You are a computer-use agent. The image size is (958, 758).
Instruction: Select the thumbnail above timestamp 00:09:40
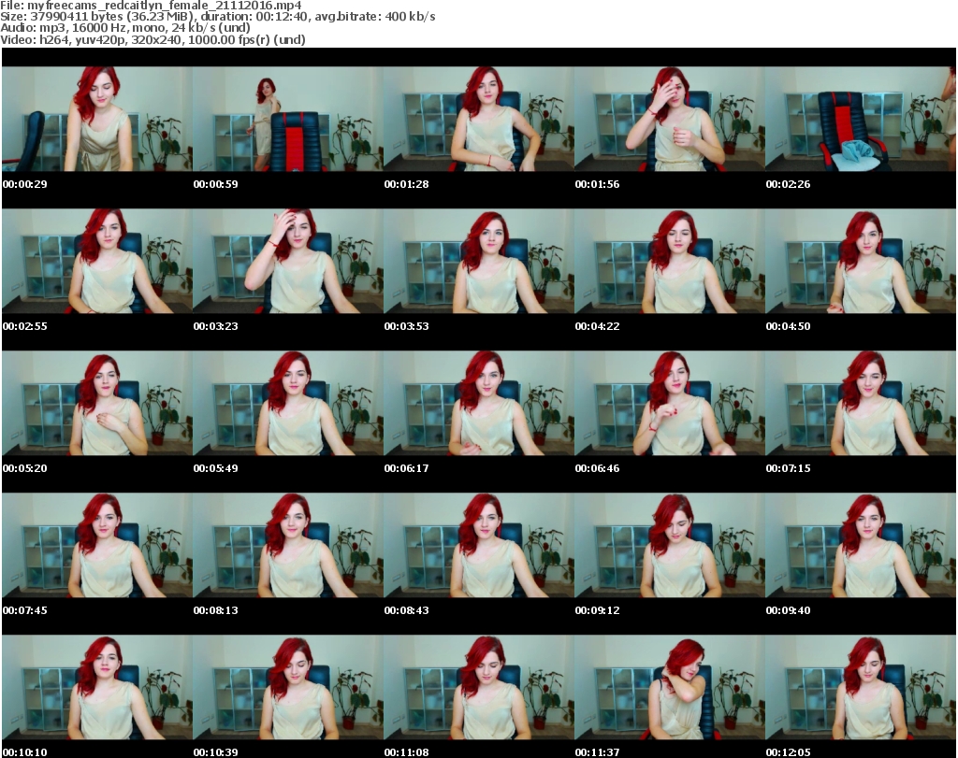pyautogui.click(x=861, y=546)
